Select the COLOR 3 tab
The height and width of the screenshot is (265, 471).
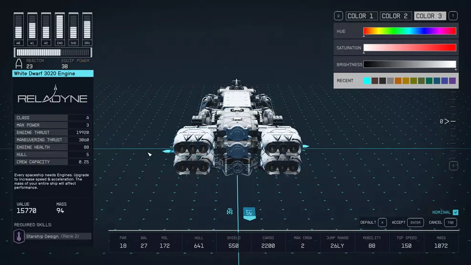(429, 16)
